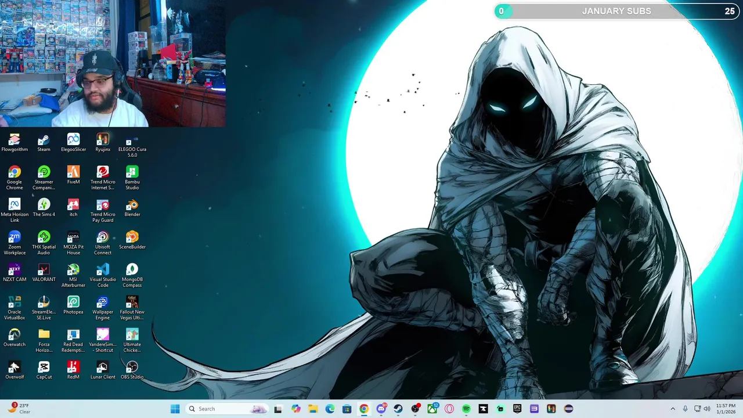
Task: Select the Fallout New Vegas icon
Action: (132, 308)
